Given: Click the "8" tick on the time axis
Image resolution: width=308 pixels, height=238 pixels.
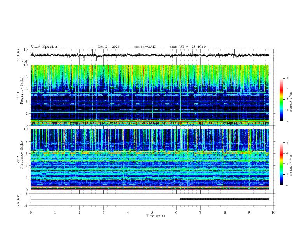Looking at the screenshot, I should click(x=225, y=212).
